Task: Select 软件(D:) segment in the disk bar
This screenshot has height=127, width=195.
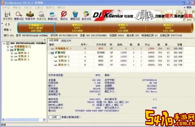Action: 77,28
